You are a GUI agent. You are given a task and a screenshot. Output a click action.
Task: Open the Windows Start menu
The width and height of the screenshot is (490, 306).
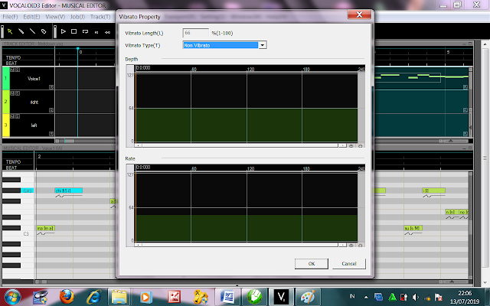click(x=12, y=297)
